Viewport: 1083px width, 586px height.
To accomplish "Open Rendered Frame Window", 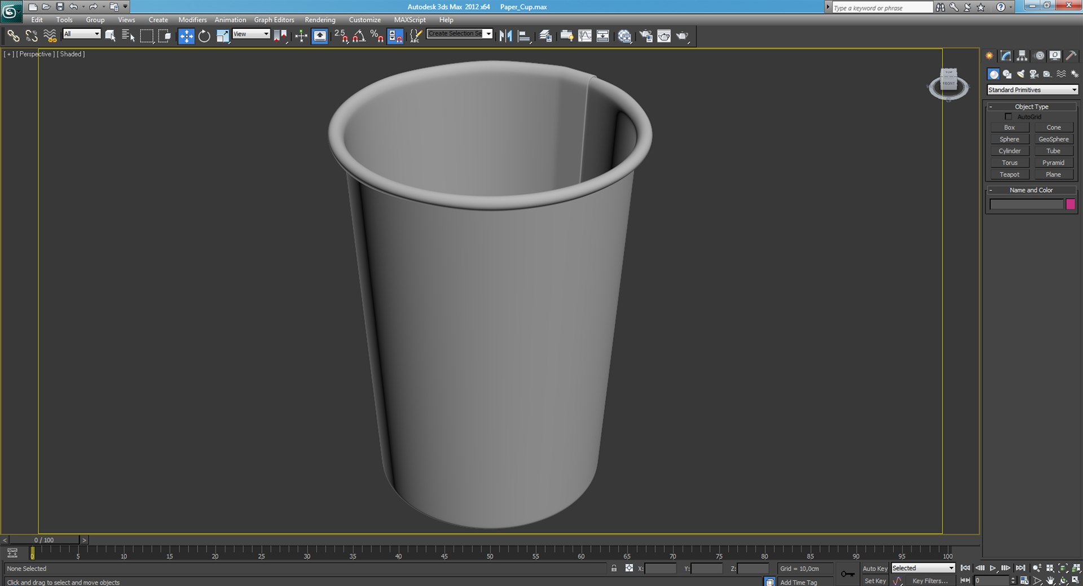I will click(664, 36).
